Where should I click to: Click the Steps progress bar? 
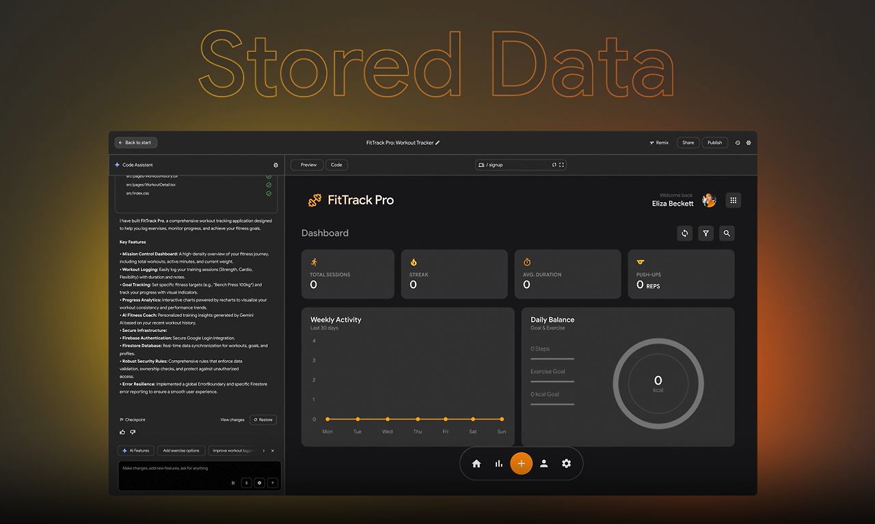tap(552, 359)
